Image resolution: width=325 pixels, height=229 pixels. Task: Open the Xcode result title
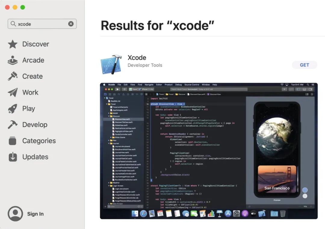point(137,58)
